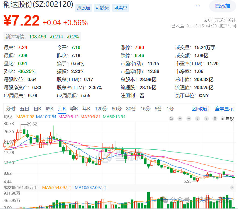Click the 韵达股份(SZ:002120) stock title
Screen dimensions: 238x209
[38, 4]
